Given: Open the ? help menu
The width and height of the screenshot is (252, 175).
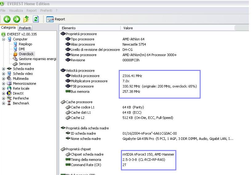Looking at the screenshot, I should [56, 10].
